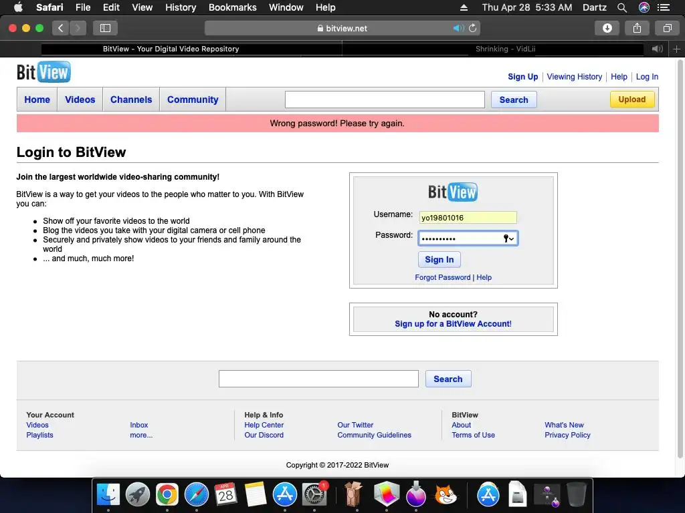Open Our Twitter footer link
The image size is (685, 513).
pyautogui.click(x=355, y=425)
